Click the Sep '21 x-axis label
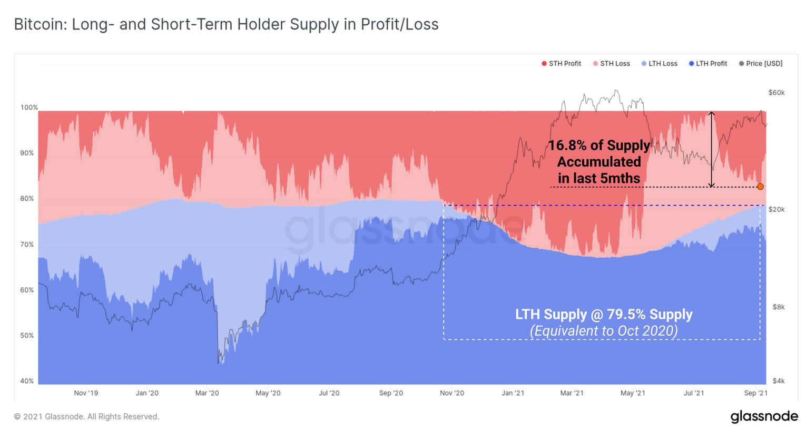 pyautogui.click(x=755, y=393)
